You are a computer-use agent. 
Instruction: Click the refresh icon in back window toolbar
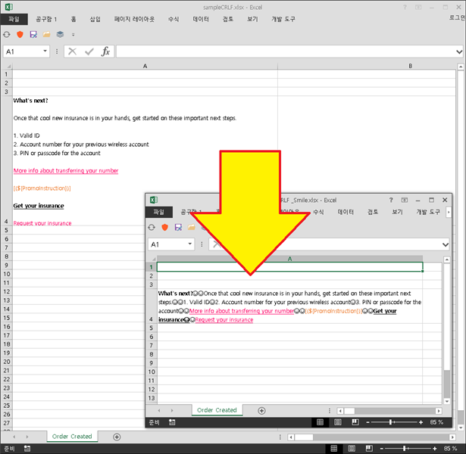[7, 34]
